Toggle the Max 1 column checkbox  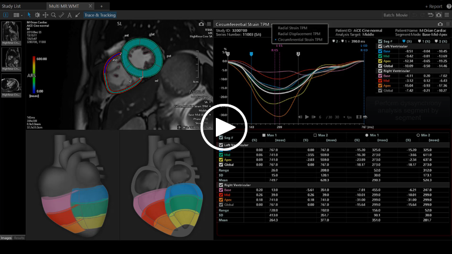[x=264, y=135]
